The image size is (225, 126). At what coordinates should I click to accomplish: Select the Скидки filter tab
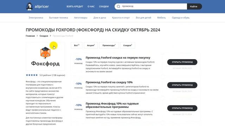click(128, 45)
